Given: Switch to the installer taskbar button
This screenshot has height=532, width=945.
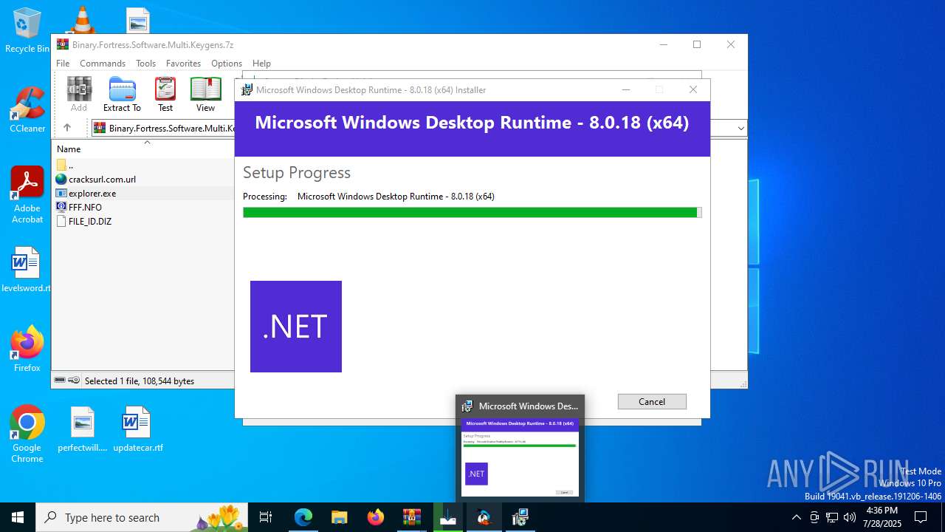Looking at the screenshot, I should (x=520, y=517).
